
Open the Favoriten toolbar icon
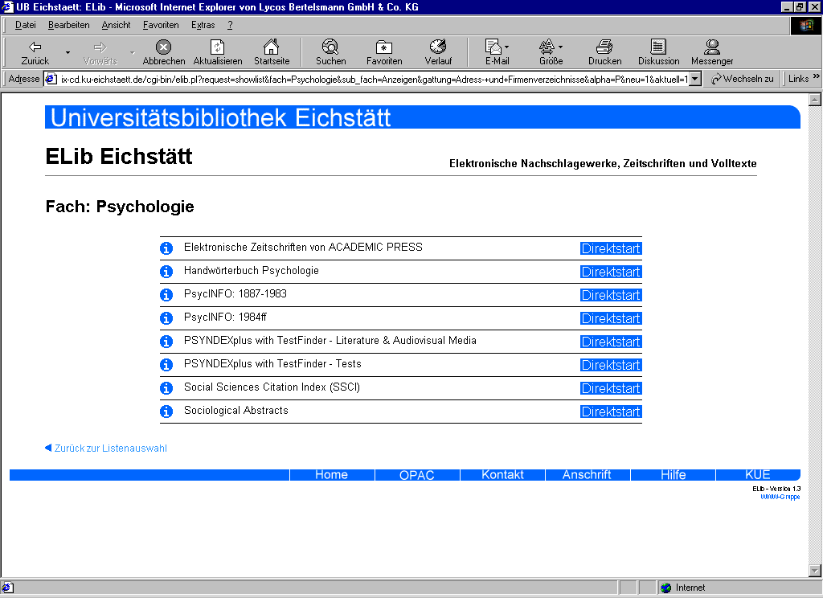(x=384, y=47)
